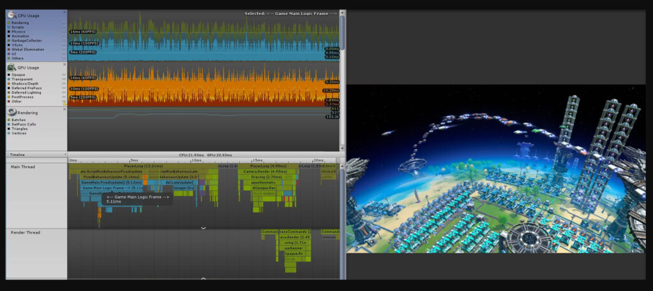Click the reorder handle beside Scripts

click(64, 27)
